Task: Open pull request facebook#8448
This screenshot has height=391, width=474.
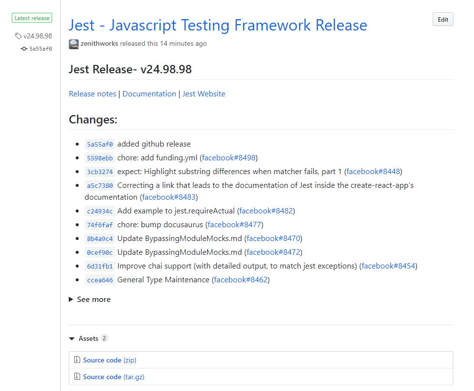Action: (x=373, y=172)
